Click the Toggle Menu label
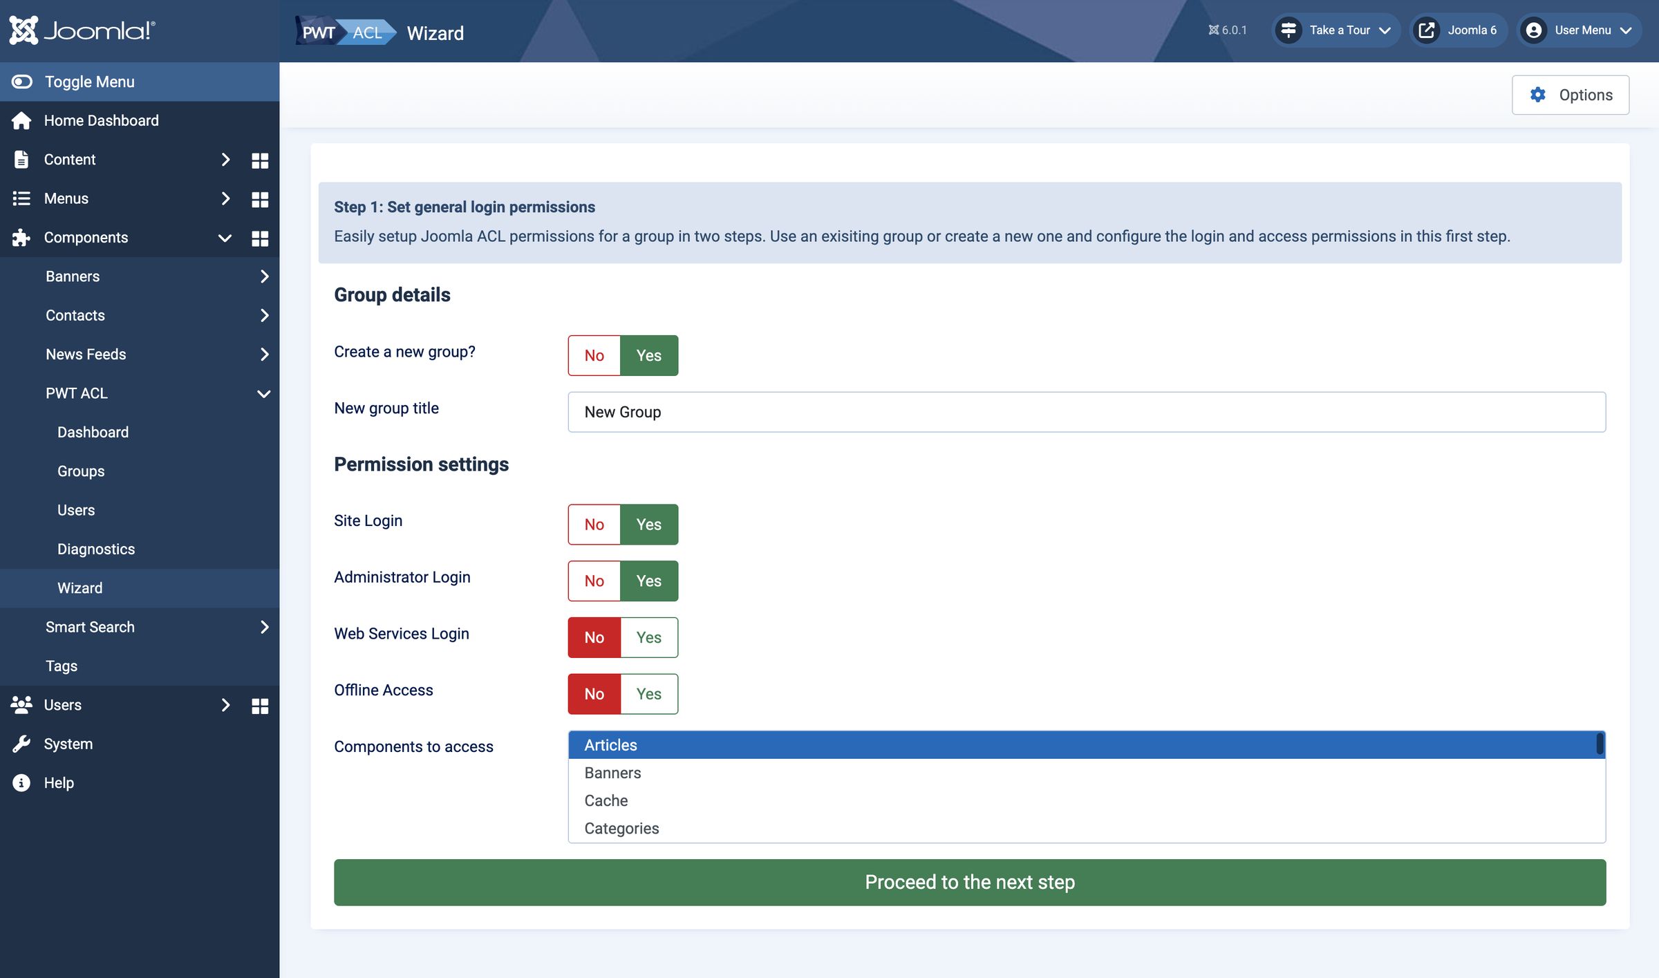Image resolution: width=1659 pixels, height=978 pixels. pos(90,82)
